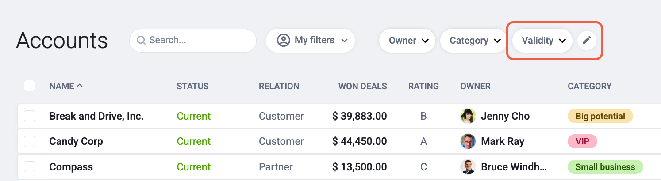This screenshot has width=661, height=181.
Task: Open the My filters dropdown
Action: coord(310,41)
